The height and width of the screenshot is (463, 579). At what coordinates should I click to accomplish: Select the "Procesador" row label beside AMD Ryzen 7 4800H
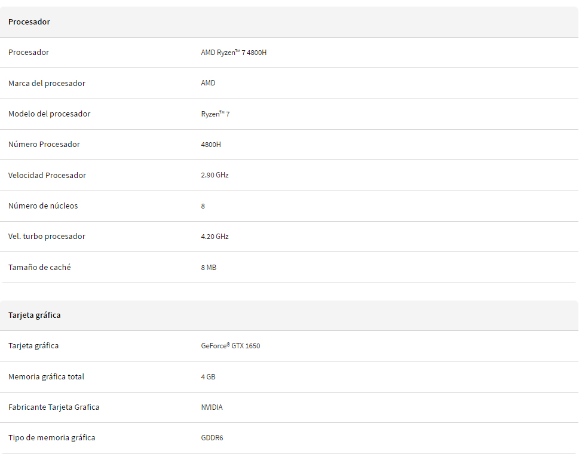tap(29, 52)
